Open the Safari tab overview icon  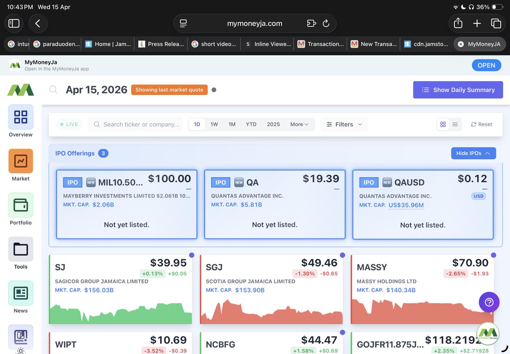coord(496,23)
